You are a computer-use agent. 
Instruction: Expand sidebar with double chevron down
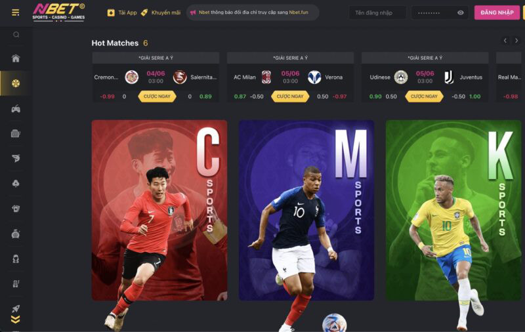pos(15,320)
